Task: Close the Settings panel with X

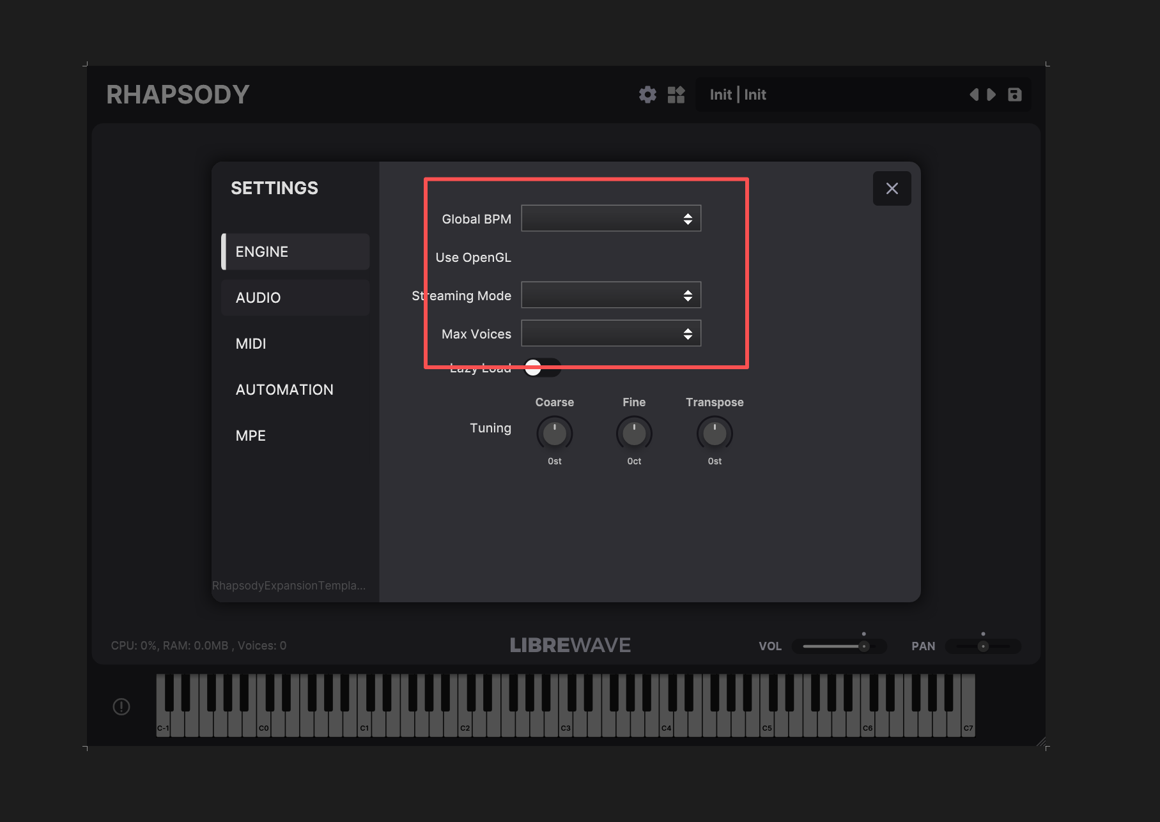Action: 892,188
